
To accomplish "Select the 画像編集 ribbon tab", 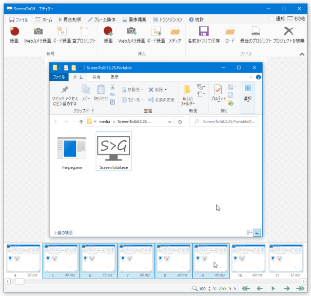I will [x=135, y=19].
